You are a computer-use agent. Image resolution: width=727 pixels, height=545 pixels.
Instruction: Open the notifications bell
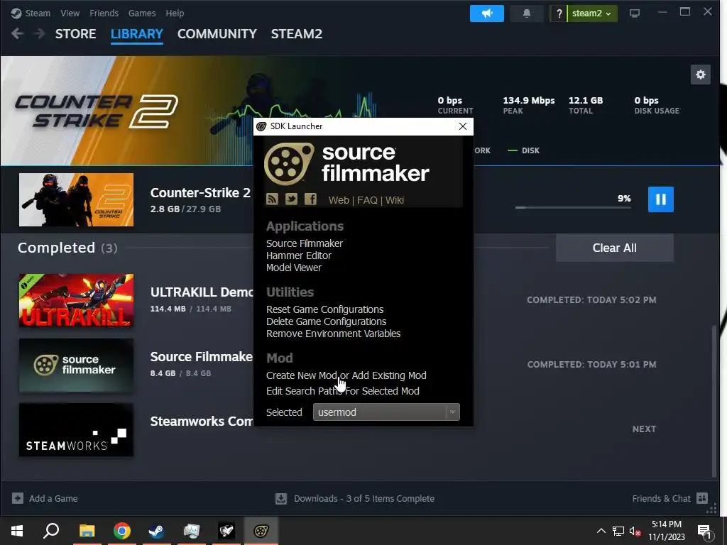point(526,13)
